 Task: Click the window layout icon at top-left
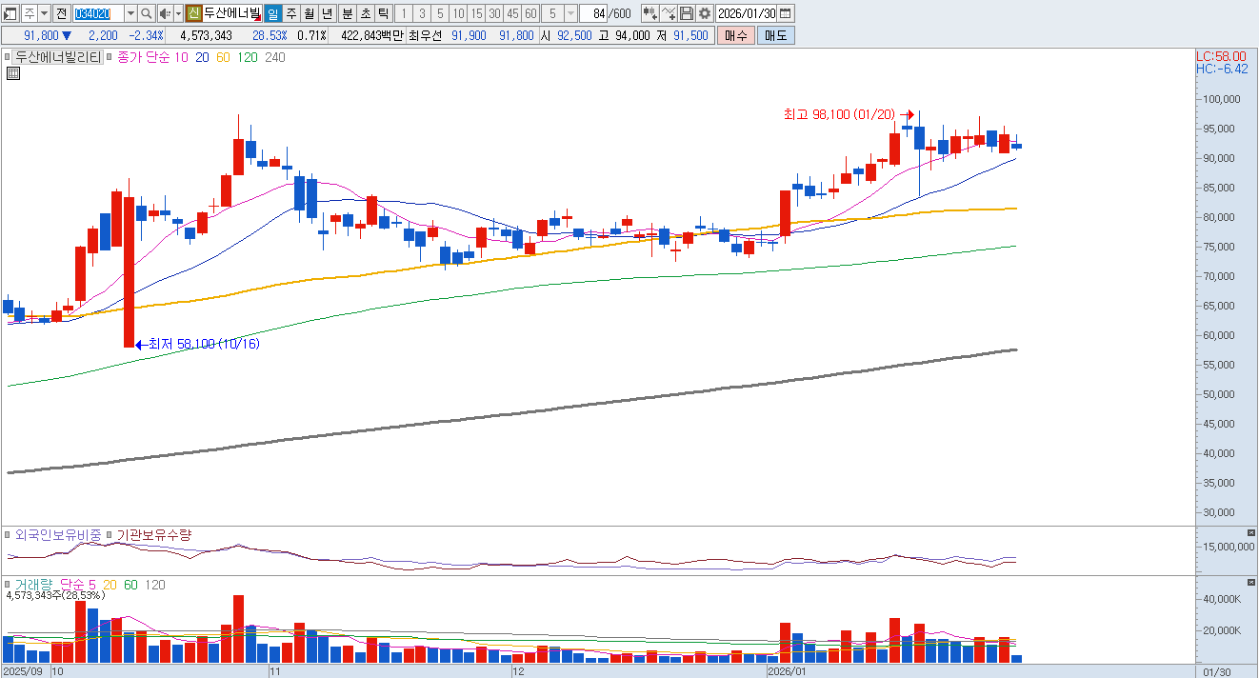[10, 13]
